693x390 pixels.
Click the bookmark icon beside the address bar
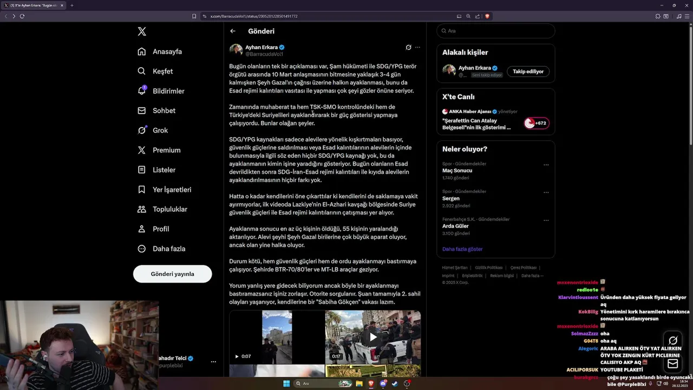pos(194,16)
